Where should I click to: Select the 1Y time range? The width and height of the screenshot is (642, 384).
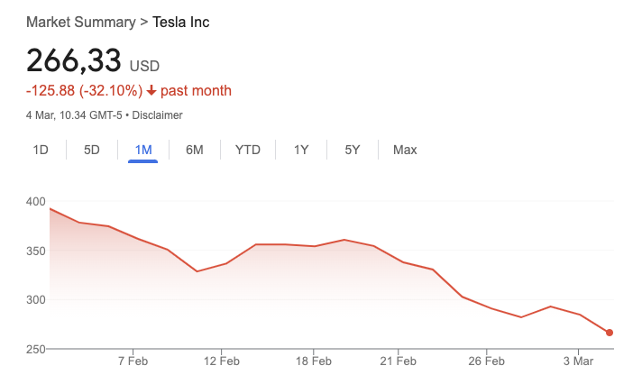point(301,150)
